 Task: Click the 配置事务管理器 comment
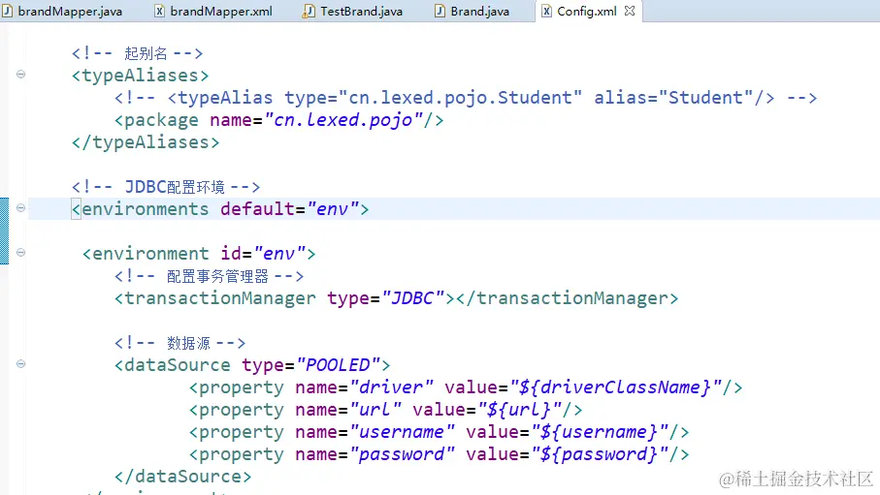pyautogui.click(x=209, y=276)
